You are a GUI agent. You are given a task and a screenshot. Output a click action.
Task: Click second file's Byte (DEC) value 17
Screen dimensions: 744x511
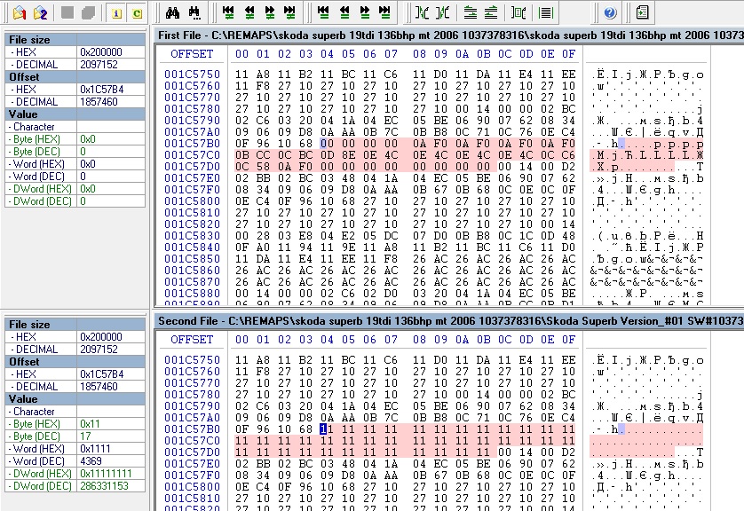pos(111,436)
